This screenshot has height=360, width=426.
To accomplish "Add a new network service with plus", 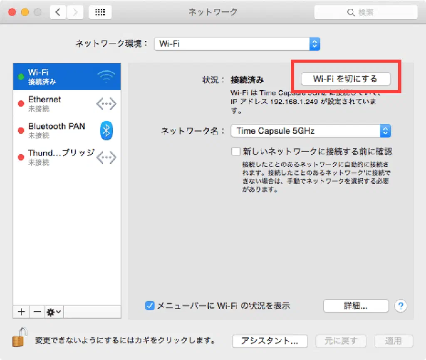I will click(22, 312).
